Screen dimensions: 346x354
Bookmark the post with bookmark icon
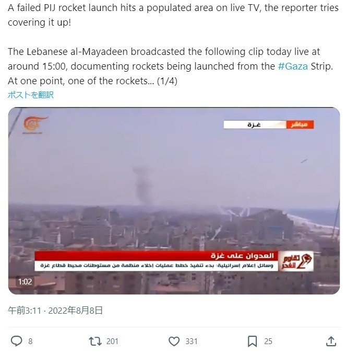(x=252, y=341)
